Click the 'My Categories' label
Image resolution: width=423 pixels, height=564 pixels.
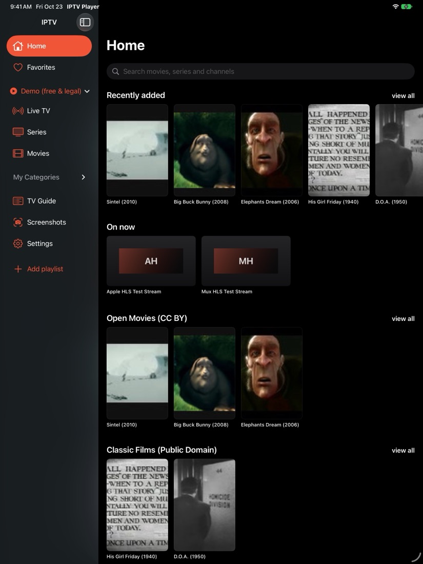(x=36, y=177)
